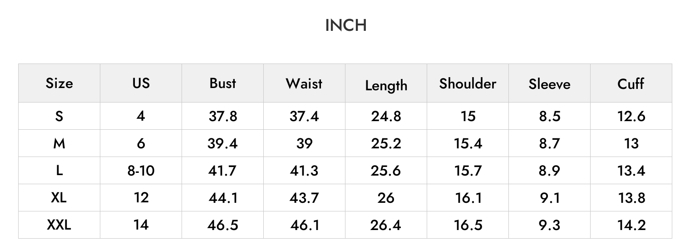This screenshot has height=245, width=690.
Task: Click the Cuff column header
Action: pos(631,83)
